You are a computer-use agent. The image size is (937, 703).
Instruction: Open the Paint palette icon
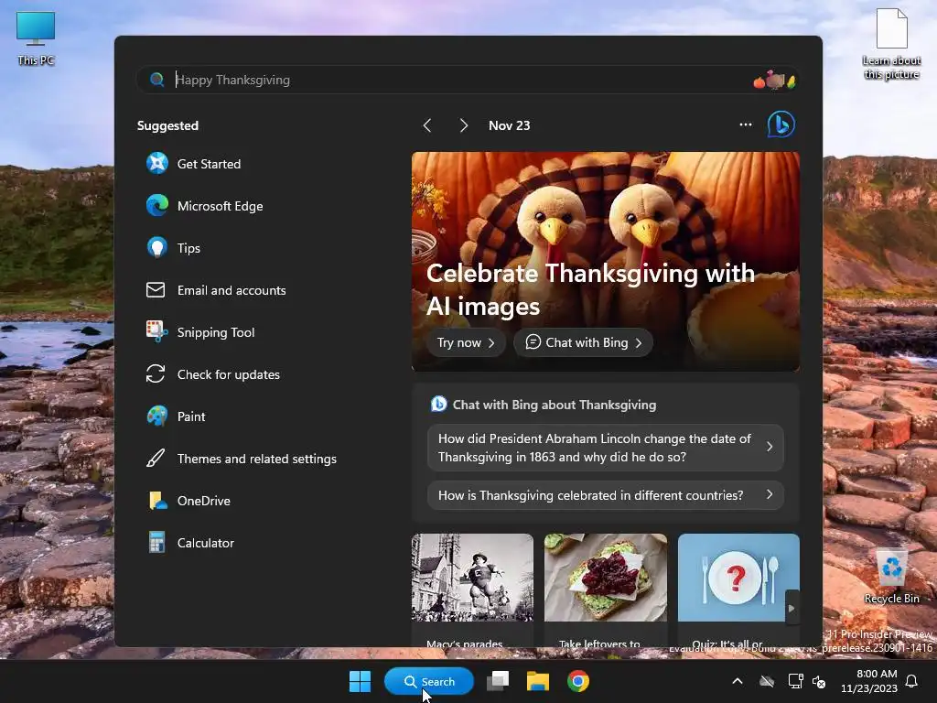(x=157, y=416)
